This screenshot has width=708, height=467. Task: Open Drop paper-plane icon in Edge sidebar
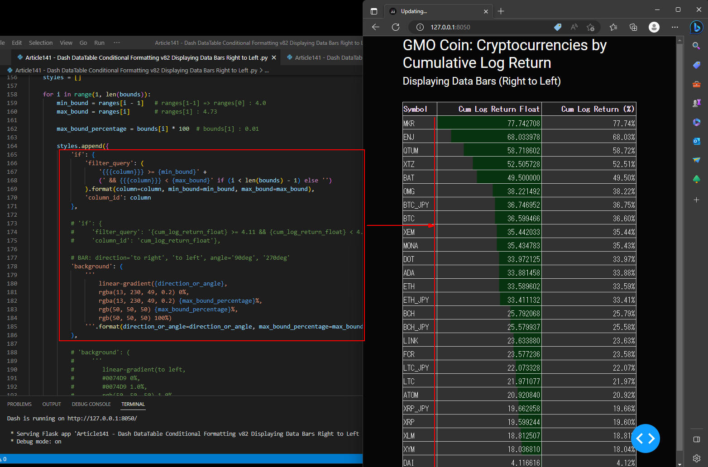(x=696, y=160)
